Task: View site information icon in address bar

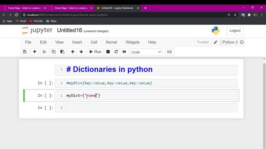Action: (24, 15)
